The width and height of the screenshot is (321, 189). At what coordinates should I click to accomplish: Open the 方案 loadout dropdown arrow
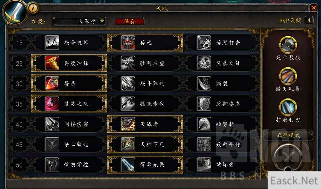102,21
